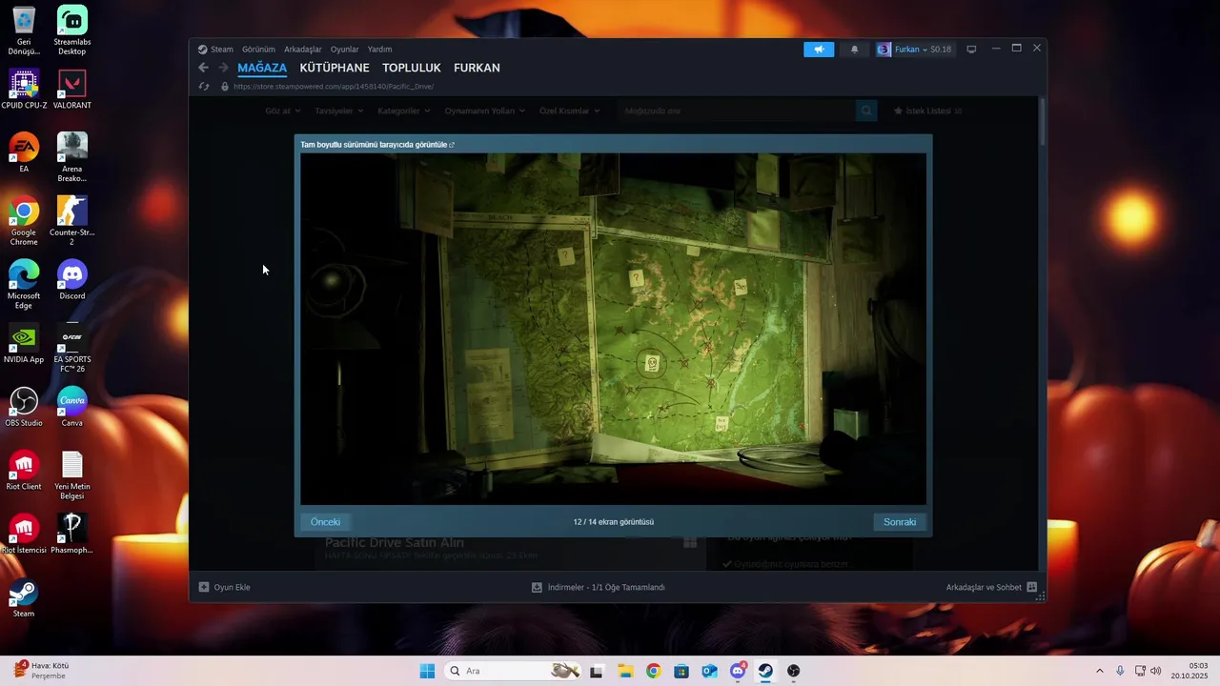Open the Arena Breakout desktop shortcut

(x=72, y=157)
